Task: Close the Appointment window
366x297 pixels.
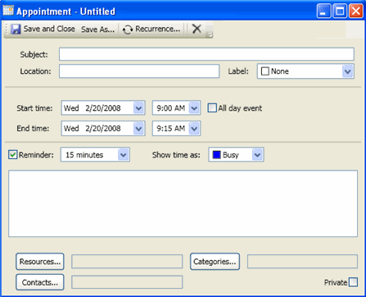Action: pyautogui.click(x=356, y=11)
